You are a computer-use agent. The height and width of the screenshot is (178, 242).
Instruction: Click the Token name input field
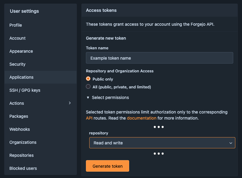pos(159,58)
